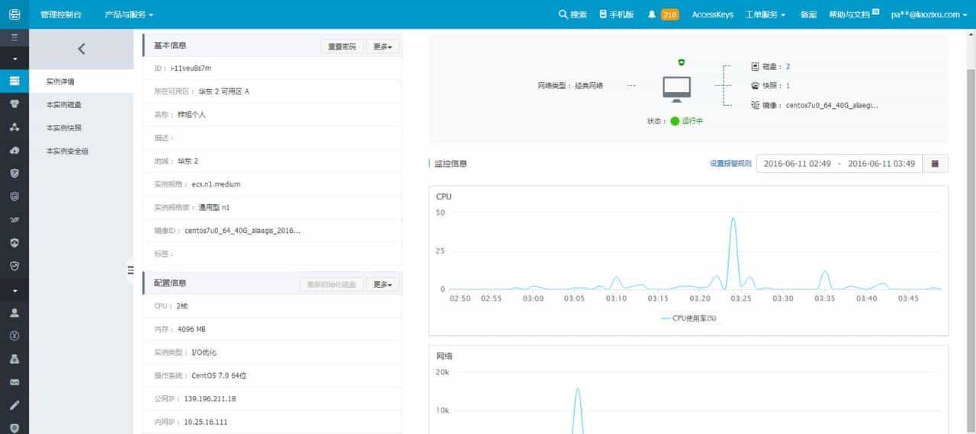Click the search magnifier 搜索
This screenshot has width=976, height=434.
(573, 14)
